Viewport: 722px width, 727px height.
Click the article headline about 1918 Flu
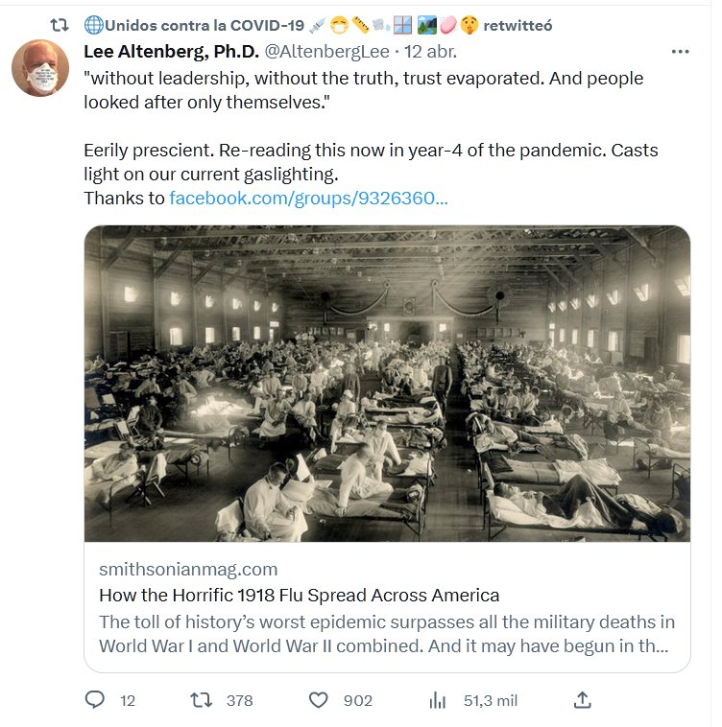point(300,595)
